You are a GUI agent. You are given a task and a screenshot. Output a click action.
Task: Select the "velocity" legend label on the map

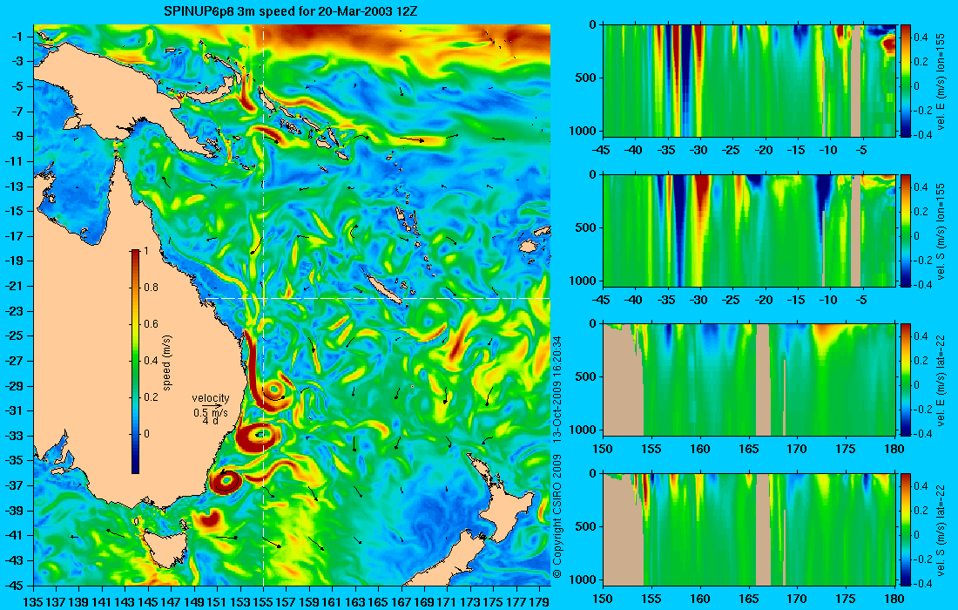click(211, 398)
